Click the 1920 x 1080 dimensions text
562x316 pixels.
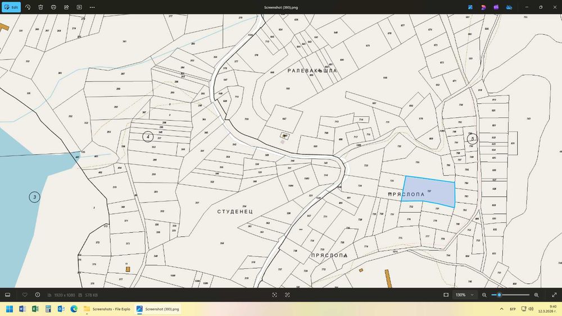(65, 295)
